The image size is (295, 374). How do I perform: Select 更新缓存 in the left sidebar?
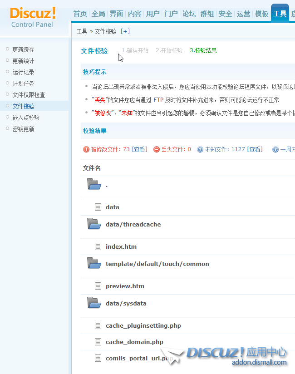point(23,49)
